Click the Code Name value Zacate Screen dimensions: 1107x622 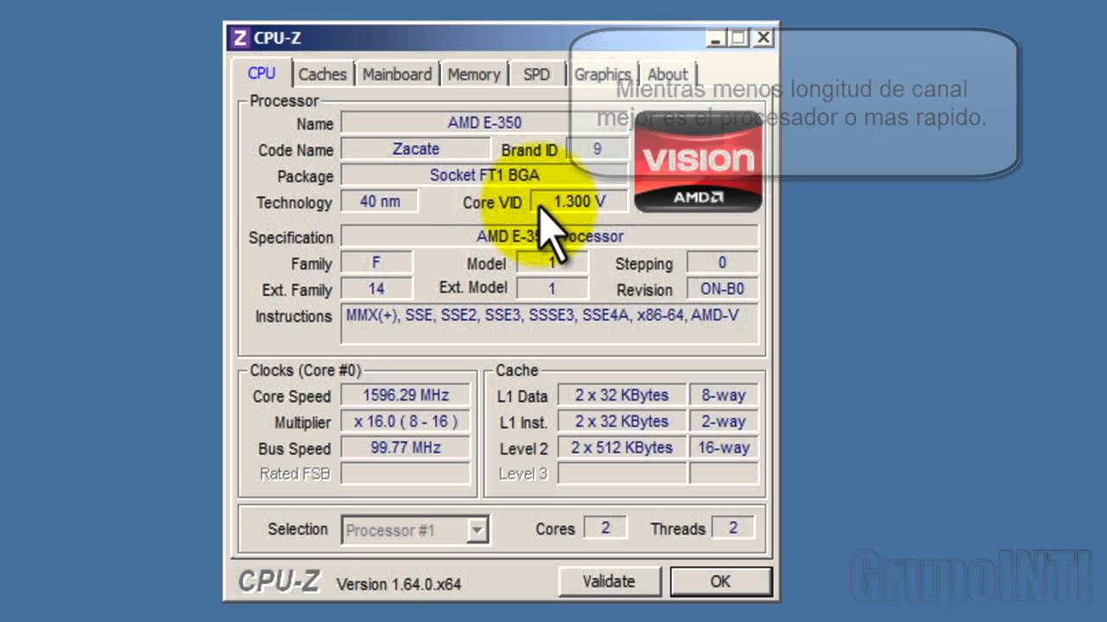click(x=416, y=149)
